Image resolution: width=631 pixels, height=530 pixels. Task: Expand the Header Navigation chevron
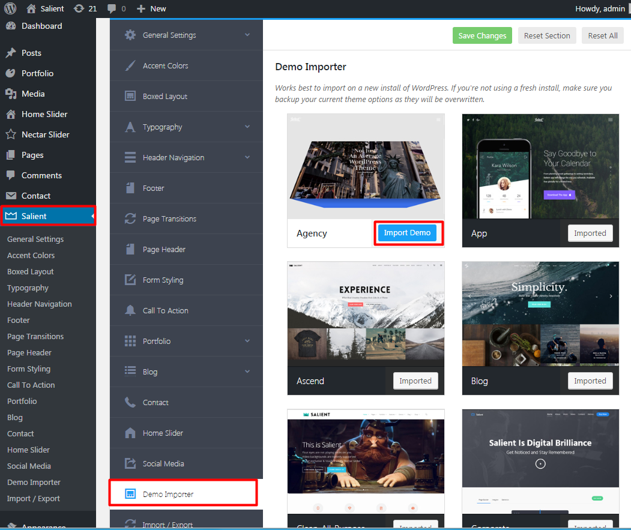point(247,157)
